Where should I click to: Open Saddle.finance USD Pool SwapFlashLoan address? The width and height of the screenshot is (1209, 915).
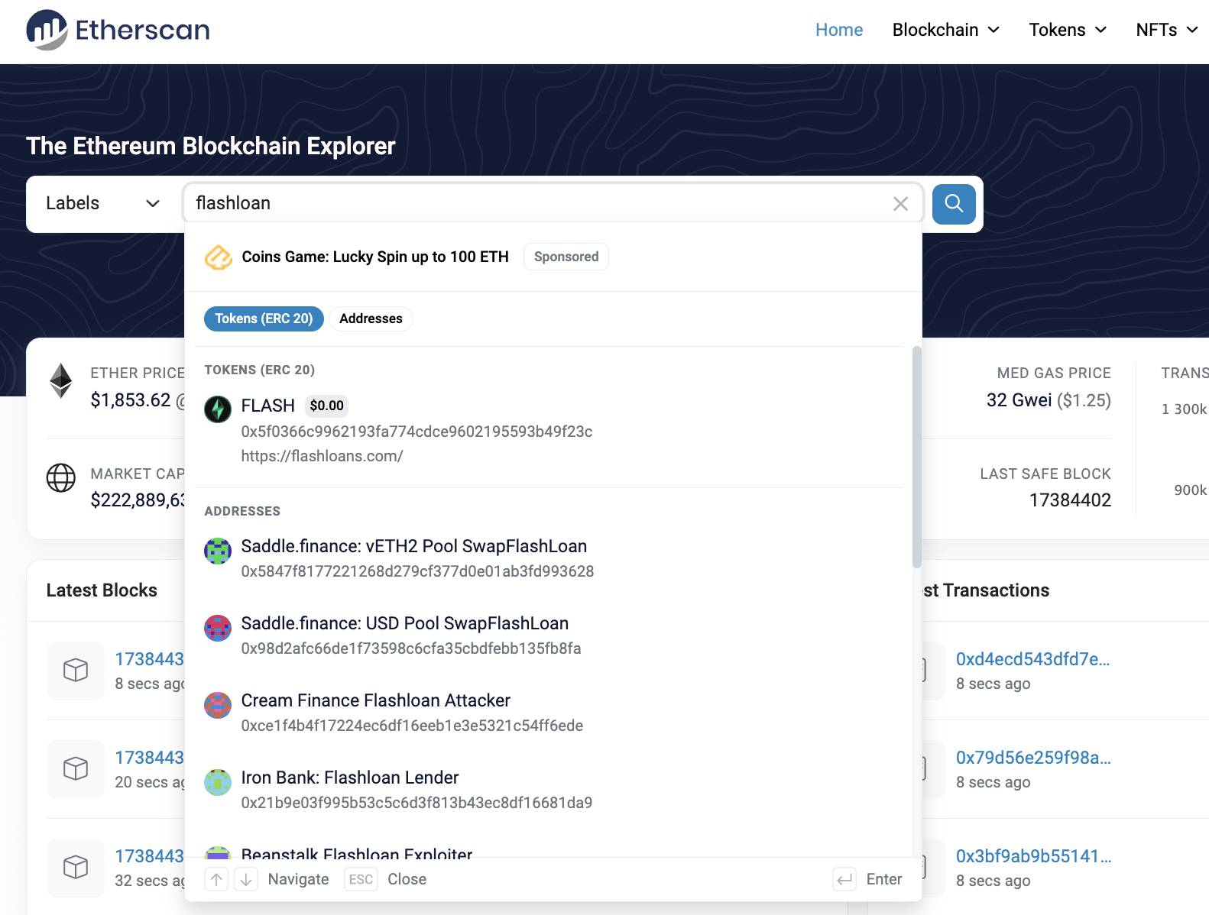click(x=549, y=635)
